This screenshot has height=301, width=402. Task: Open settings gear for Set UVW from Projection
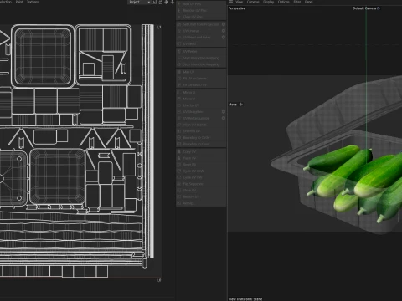224,24
